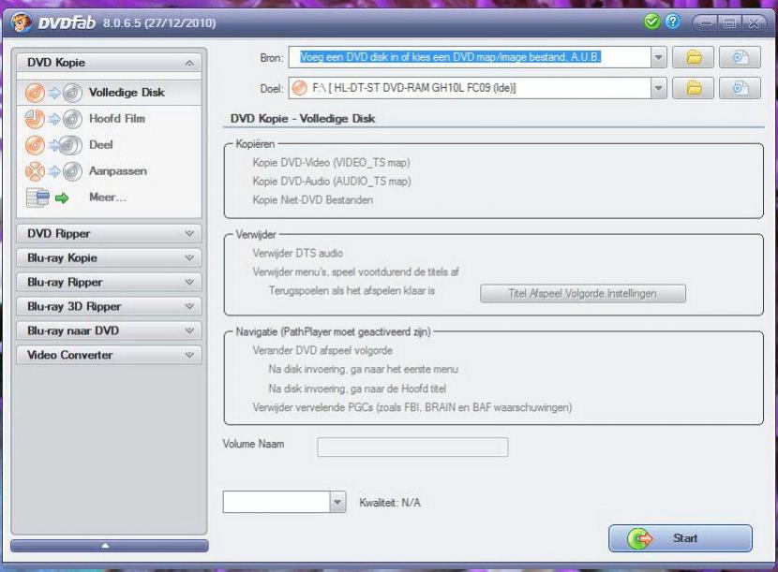Open Meer... options
This screenshot has width=778, height=572.
(109, 198)
